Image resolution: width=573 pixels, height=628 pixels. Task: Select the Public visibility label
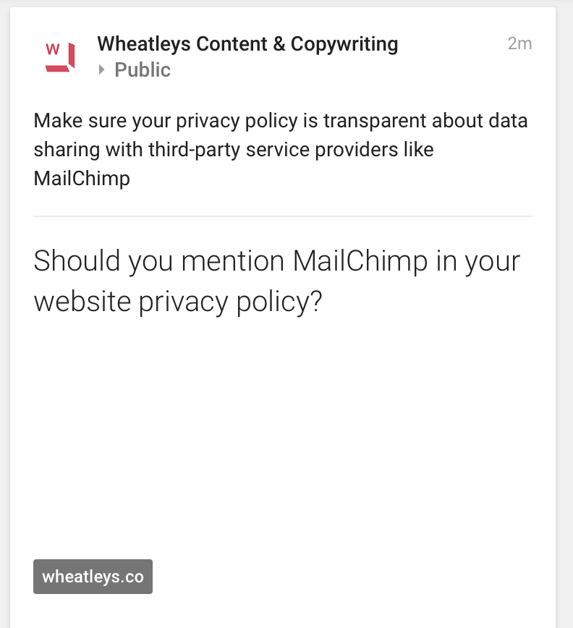(x=143, y=69)
